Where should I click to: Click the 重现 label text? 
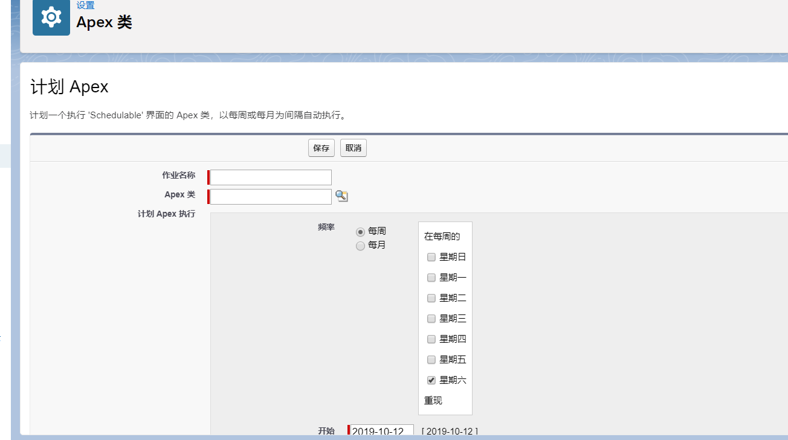(x=433, y=401)
